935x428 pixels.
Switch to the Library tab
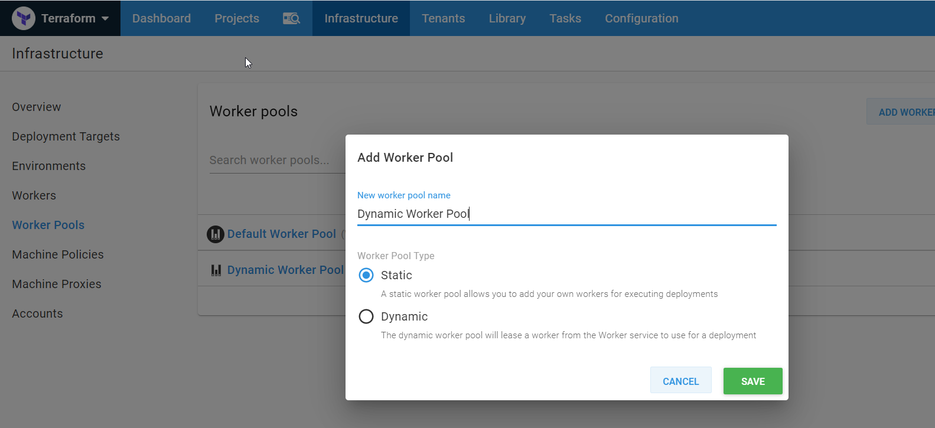pyautogui.click(x=507, y=18)
